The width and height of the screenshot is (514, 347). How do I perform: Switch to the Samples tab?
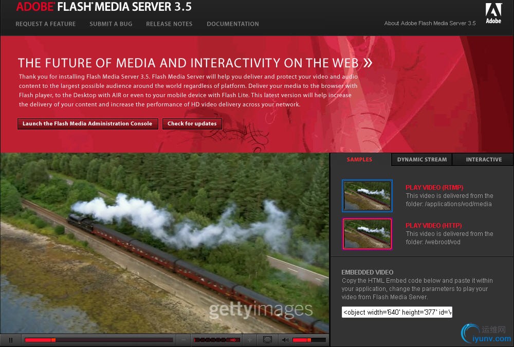pos(360,159)
